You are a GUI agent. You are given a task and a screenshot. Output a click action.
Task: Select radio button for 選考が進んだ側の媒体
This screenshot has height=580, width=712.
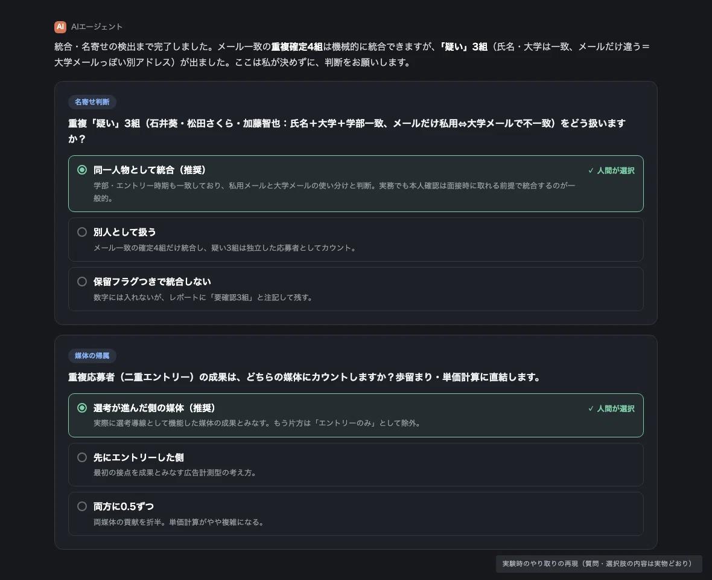[x=82, y=408]
